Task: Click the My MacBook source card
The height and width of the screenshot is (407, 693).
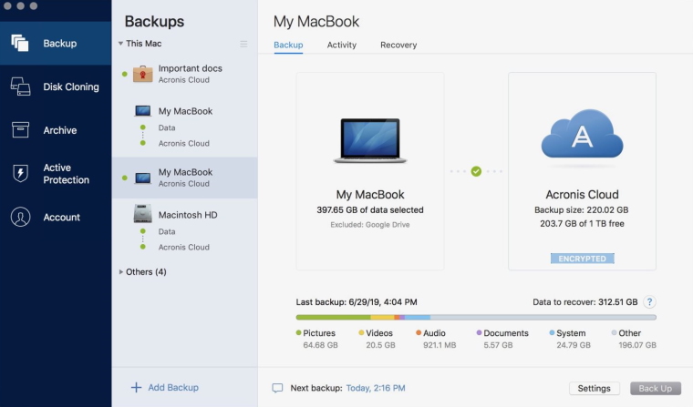Action: [370, 171]
